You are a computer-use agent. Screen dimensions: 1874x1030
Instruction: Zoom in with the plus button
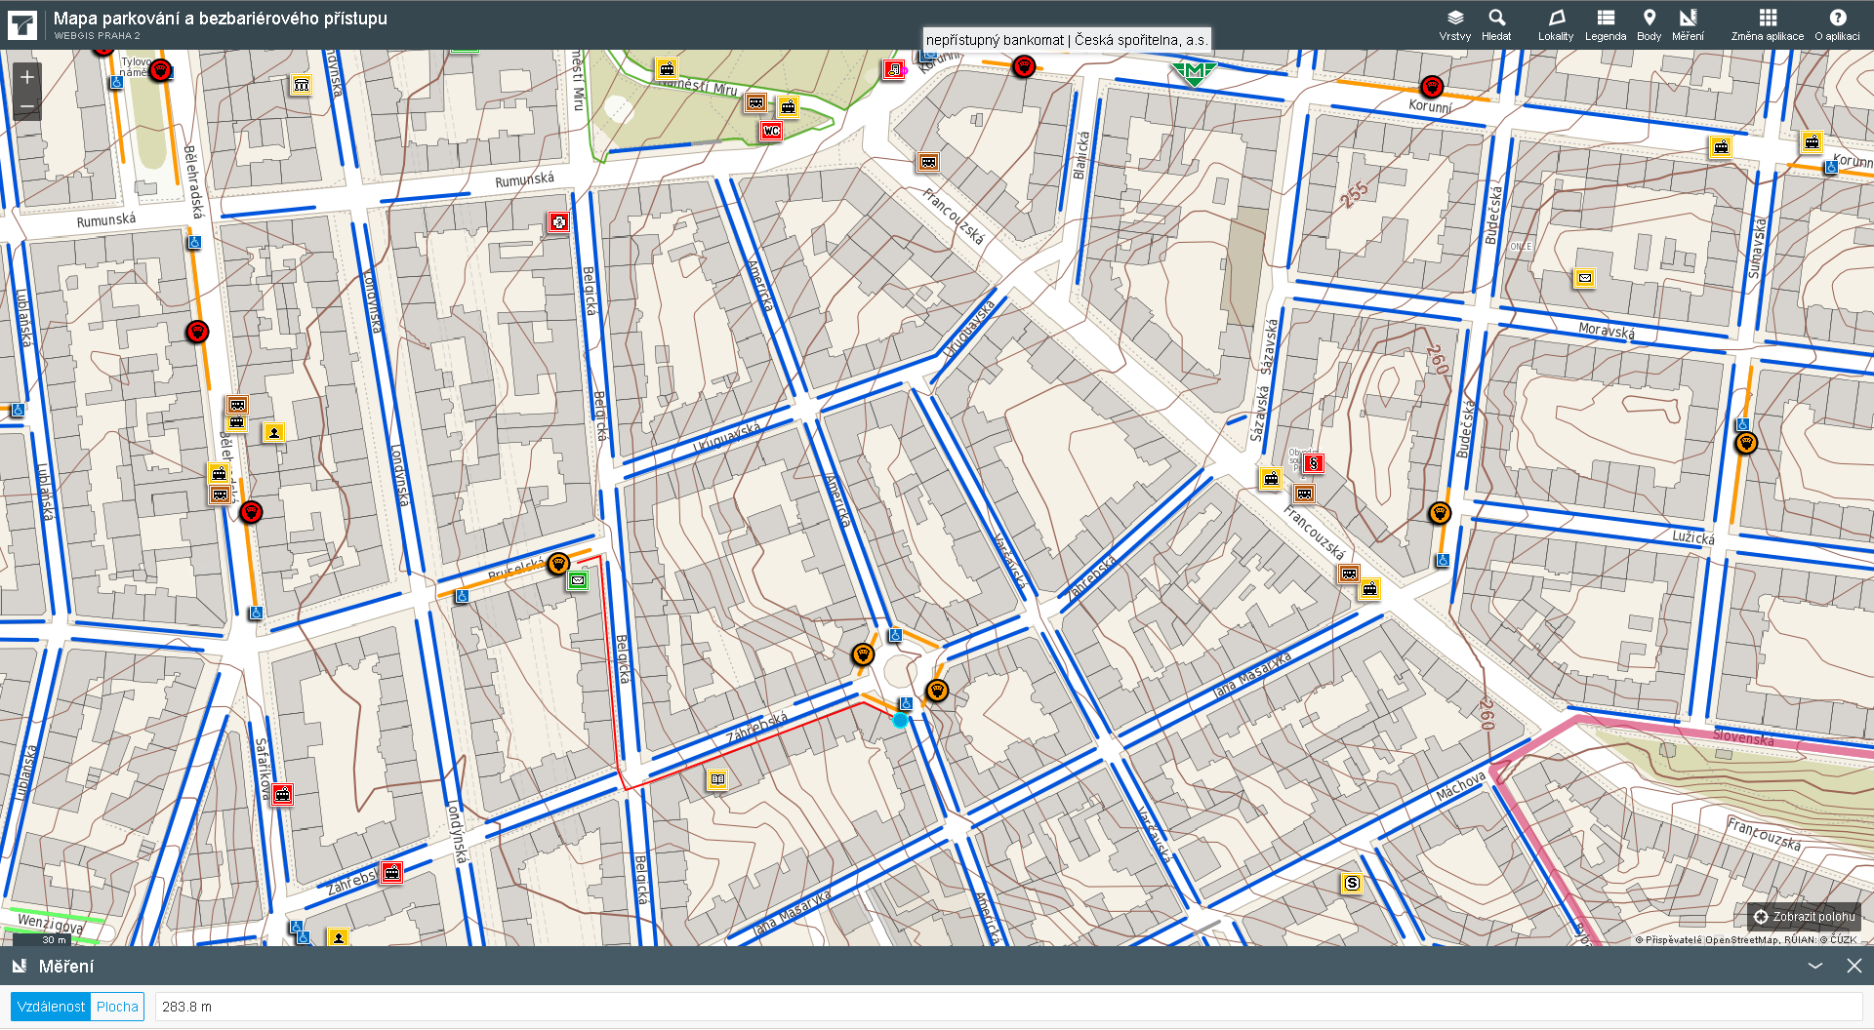point(27,77)
